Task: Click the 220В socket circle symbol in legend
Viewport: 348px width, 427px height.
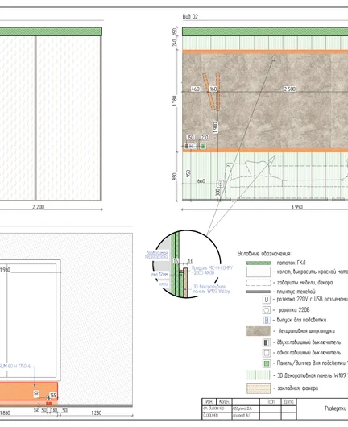Action: pos(267,310)
